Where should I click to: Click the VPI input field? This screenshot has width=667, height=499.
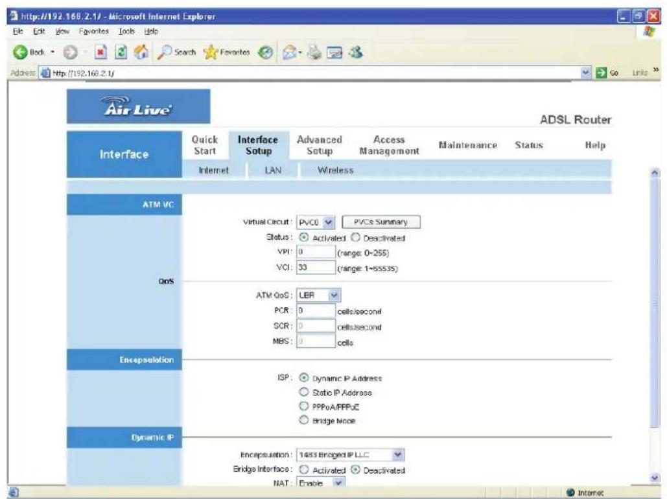[316, 252]
